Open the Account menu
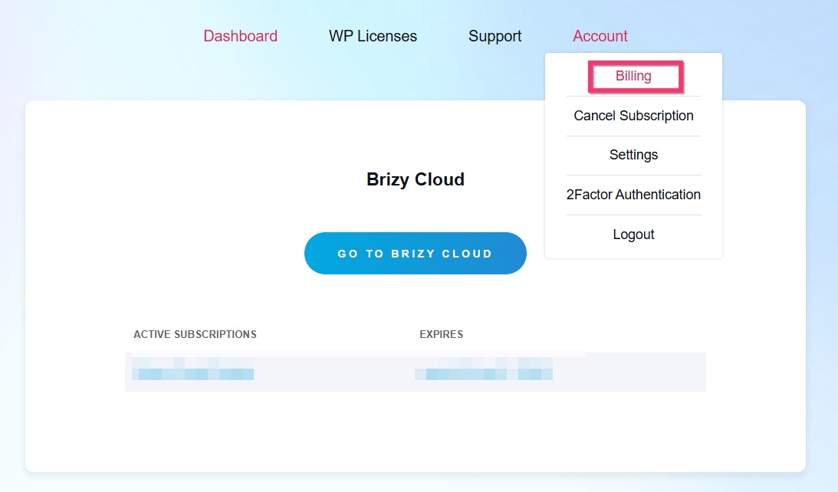 click(x=600, y=36)
